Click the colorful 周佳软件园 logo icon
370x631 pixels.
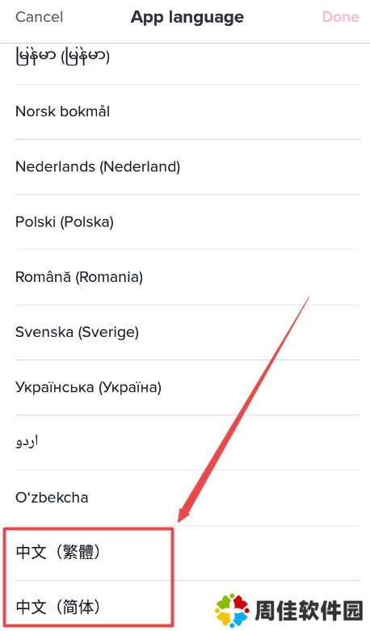[232, 611]
